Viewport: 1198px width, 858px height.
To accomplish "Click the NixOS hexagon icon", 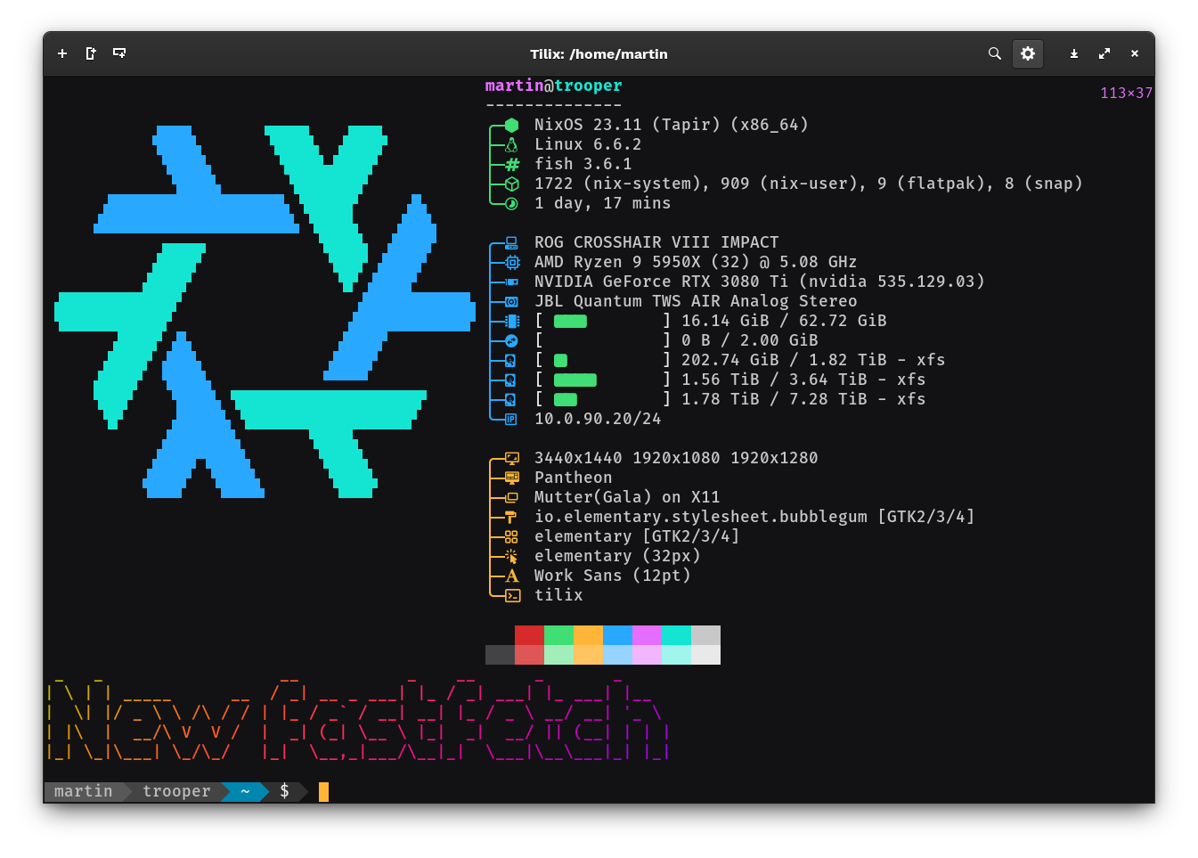I will 511,125.
